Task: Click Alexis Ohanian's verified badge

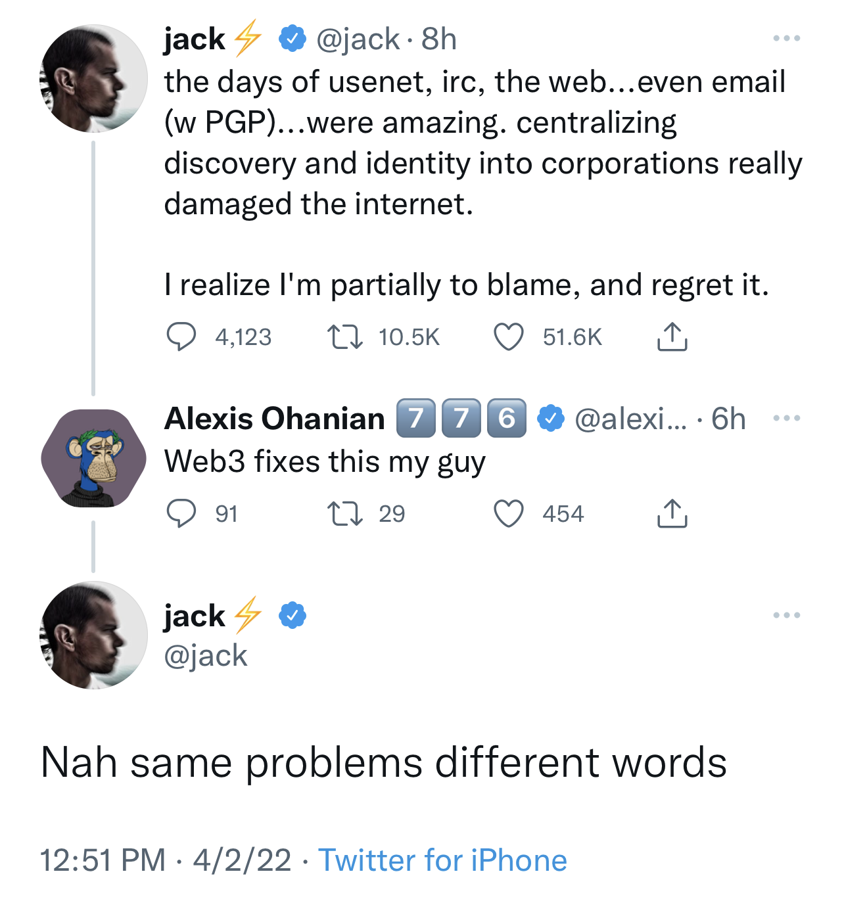Action: tap(550, 419)
